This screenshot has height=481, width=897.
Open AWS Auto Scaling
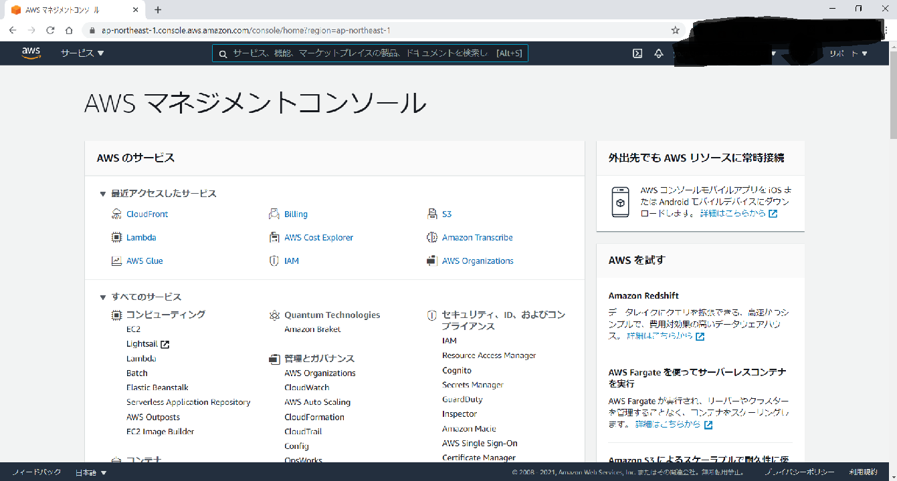click(317, 402)
